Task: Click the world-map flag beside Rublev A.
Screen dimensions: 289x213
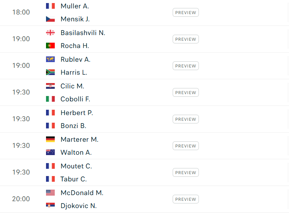Action: [50, 59]
